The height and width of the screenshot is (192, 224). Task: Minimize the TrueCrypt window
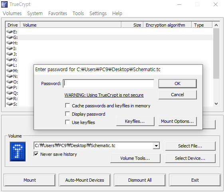click(179, 4)
